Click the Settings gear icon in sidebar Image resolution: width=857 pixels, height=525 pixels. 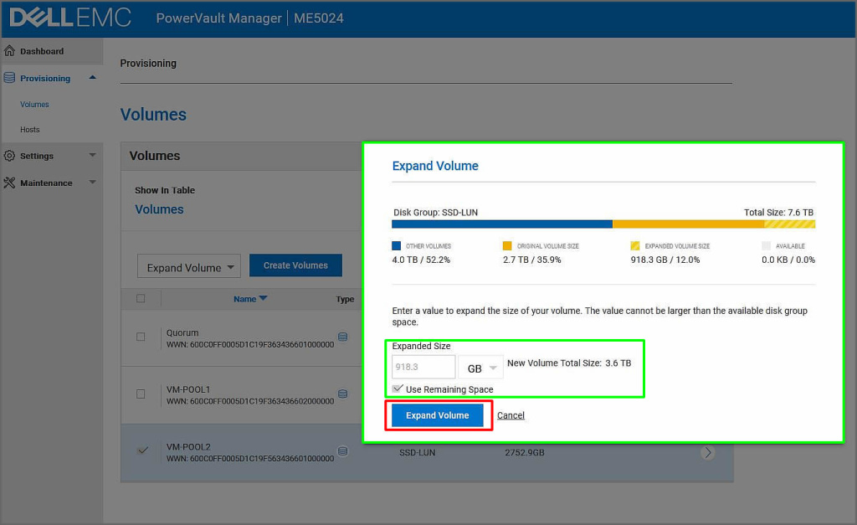(9, 156)
